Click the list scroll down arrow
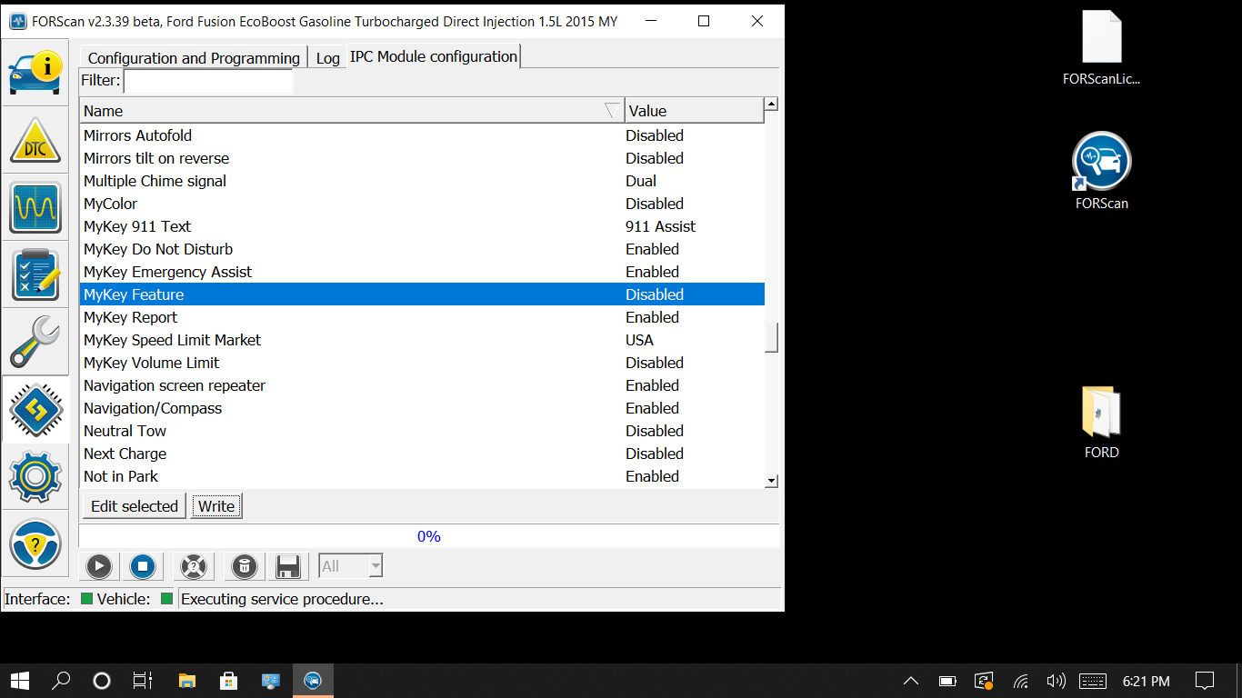 click(771, 481)
